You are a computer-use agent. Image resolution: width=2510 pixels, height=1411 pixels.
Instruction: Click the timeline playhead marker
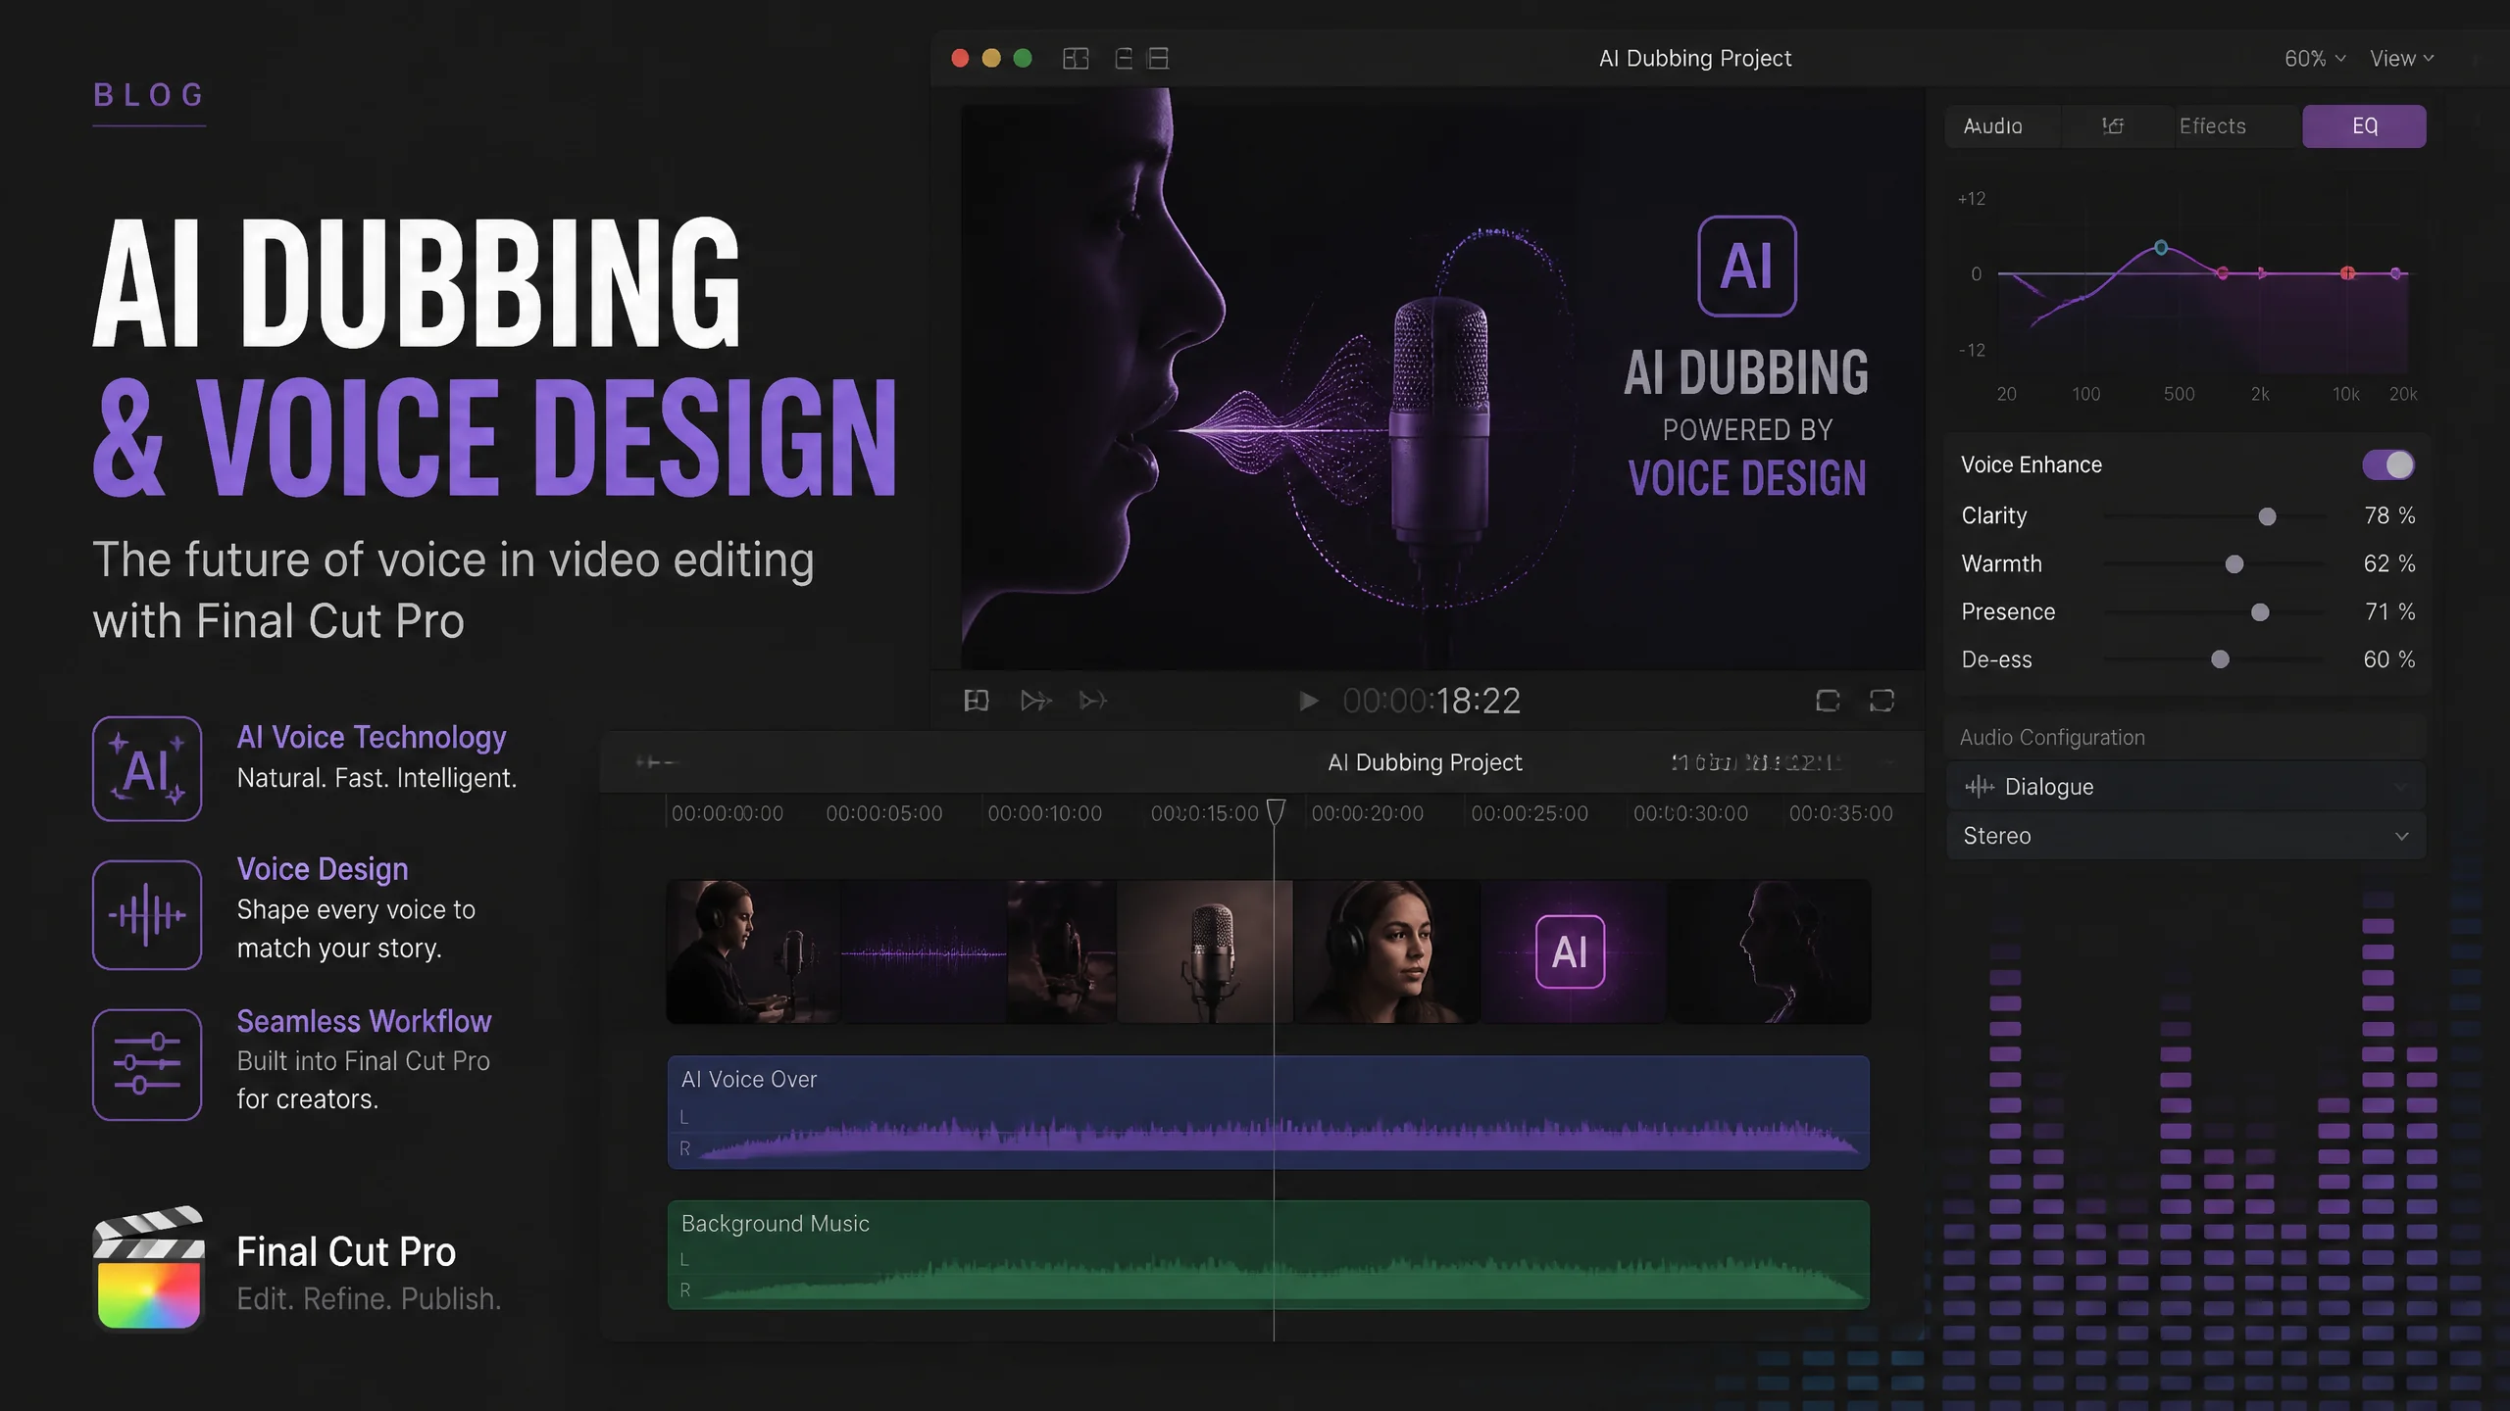tap(1275, 812)
